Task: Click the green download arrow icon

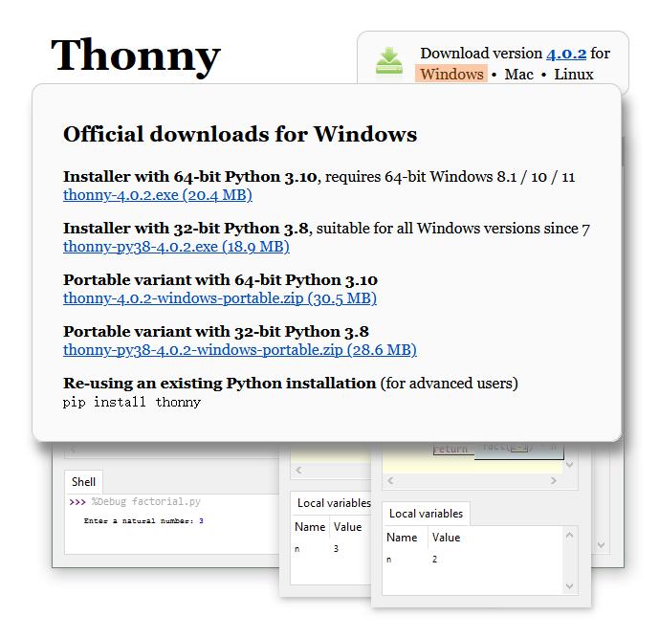Action: pyautogui.click(x=389, y=60)
